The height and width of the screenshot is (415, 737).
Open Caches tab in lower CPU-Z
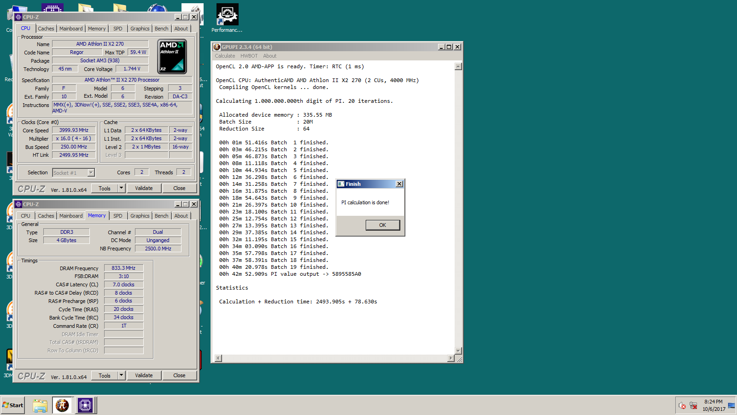pos(46,216)
